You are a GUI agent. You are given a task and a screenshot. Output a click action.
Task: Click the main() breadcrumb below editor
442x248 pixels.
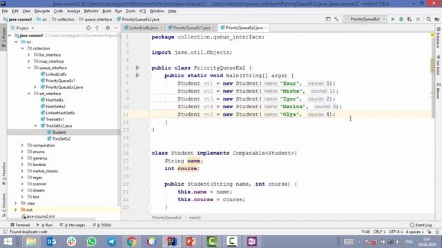[195, 218]
